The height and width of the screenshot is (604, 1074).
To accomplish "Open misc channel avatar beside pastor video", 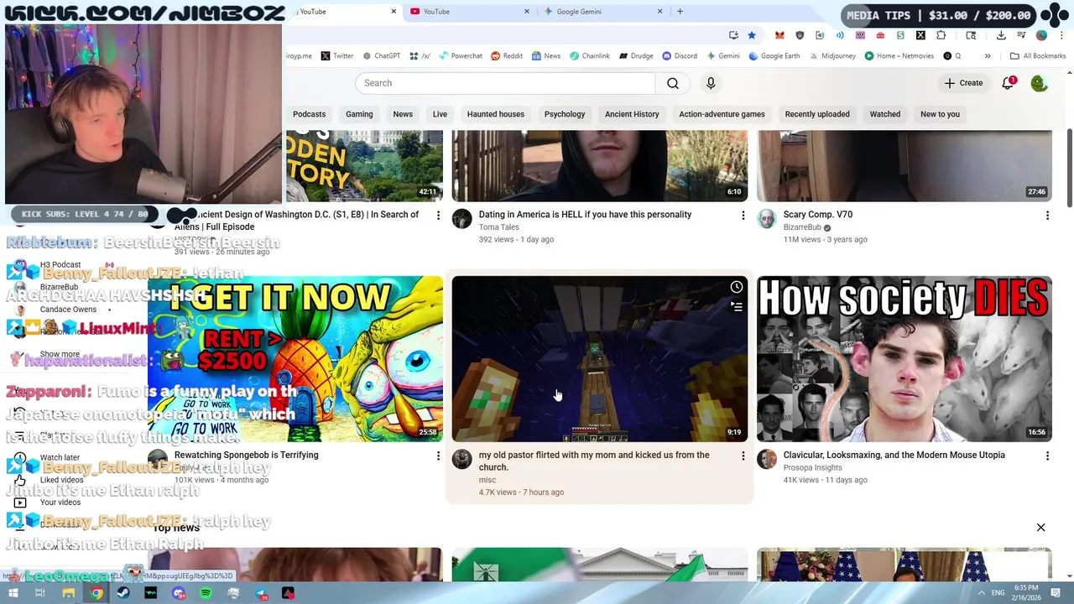I will coord(462,460).
